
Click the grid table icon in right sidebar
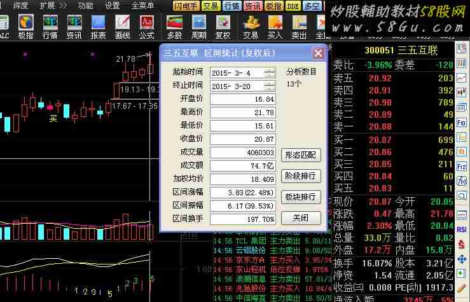pyautogui.click(x=462, y=63)
